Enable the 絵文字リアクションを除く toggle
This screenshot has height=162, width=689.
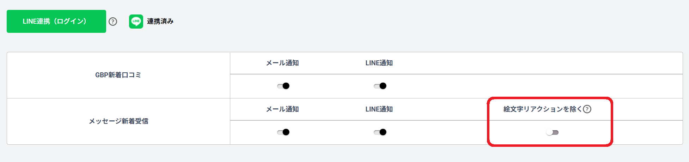click(552, 132)
